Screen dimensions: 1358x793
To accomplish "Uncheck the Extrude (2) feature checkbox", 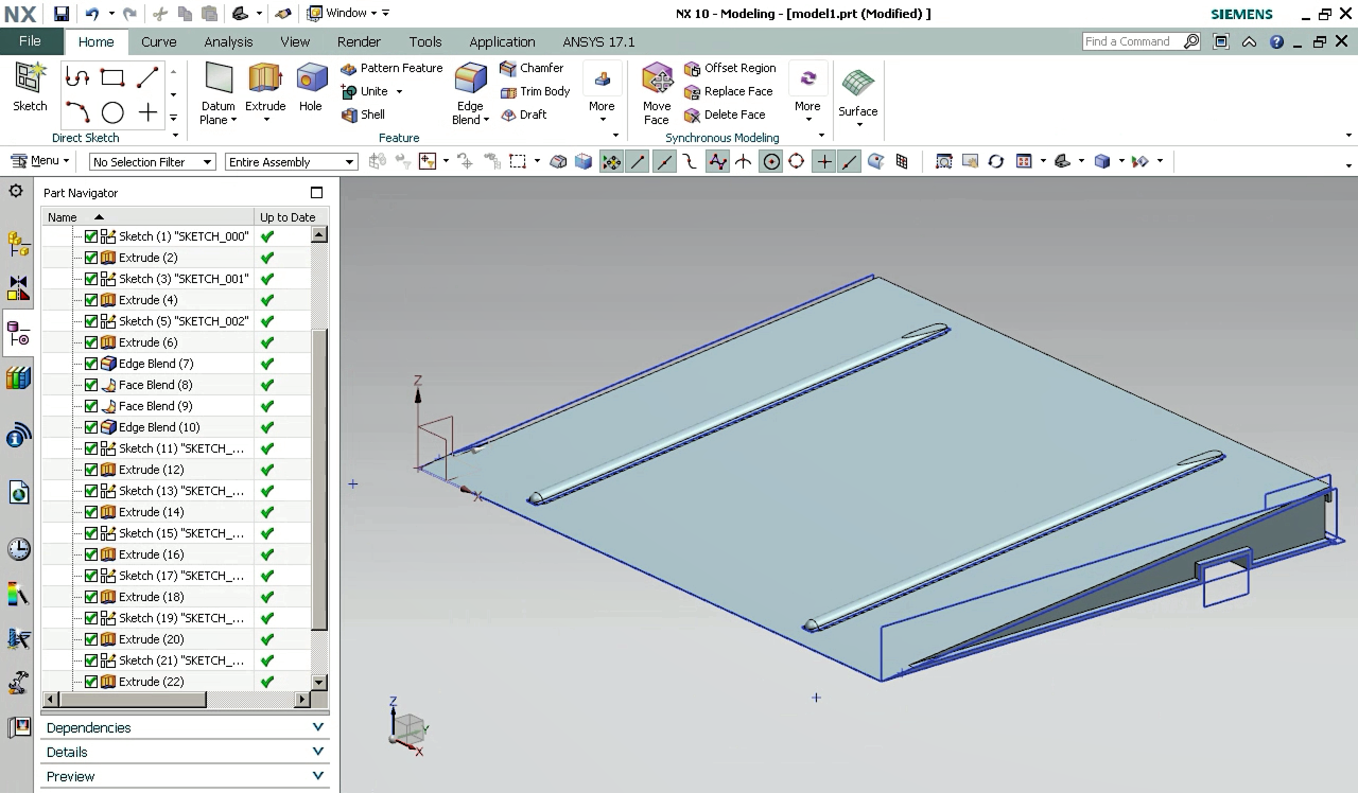I will 91,258.
